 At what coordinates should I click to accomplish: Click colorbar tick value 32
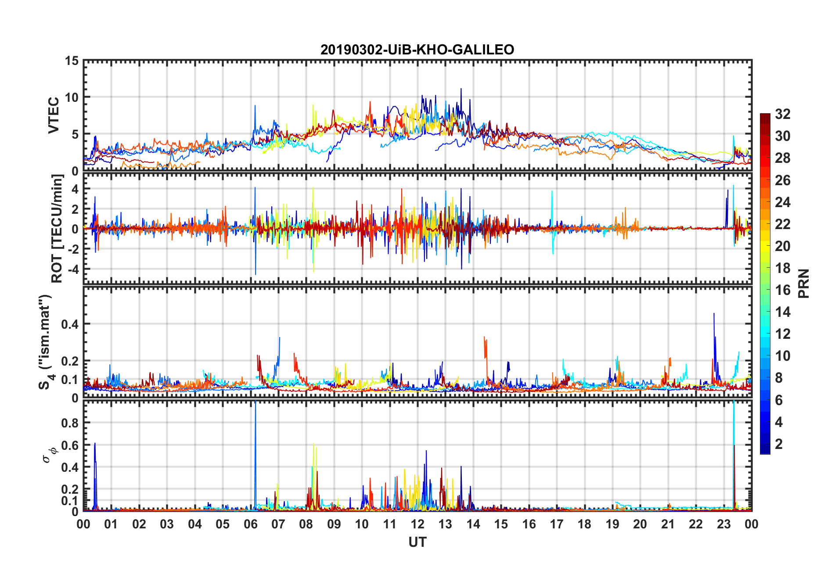pyautogui.click(x=783, y=114)
